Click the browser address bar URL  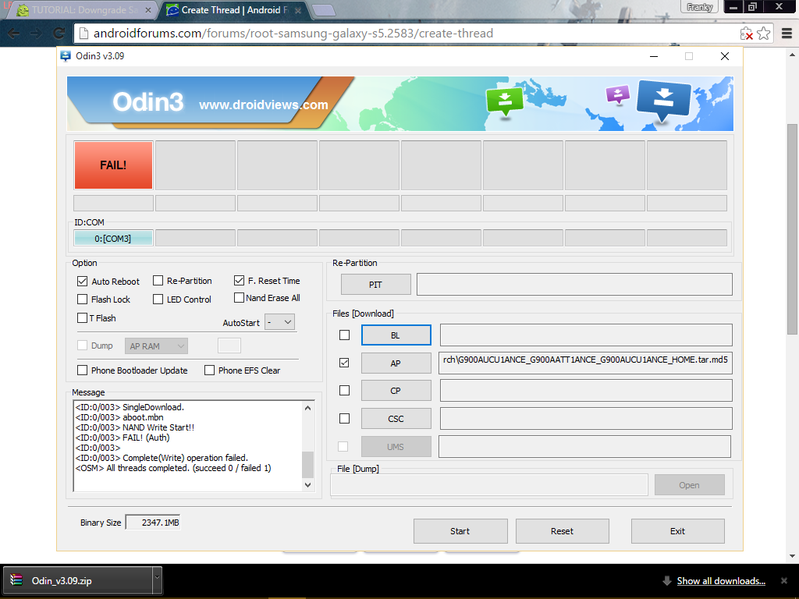tap(293, 34)
